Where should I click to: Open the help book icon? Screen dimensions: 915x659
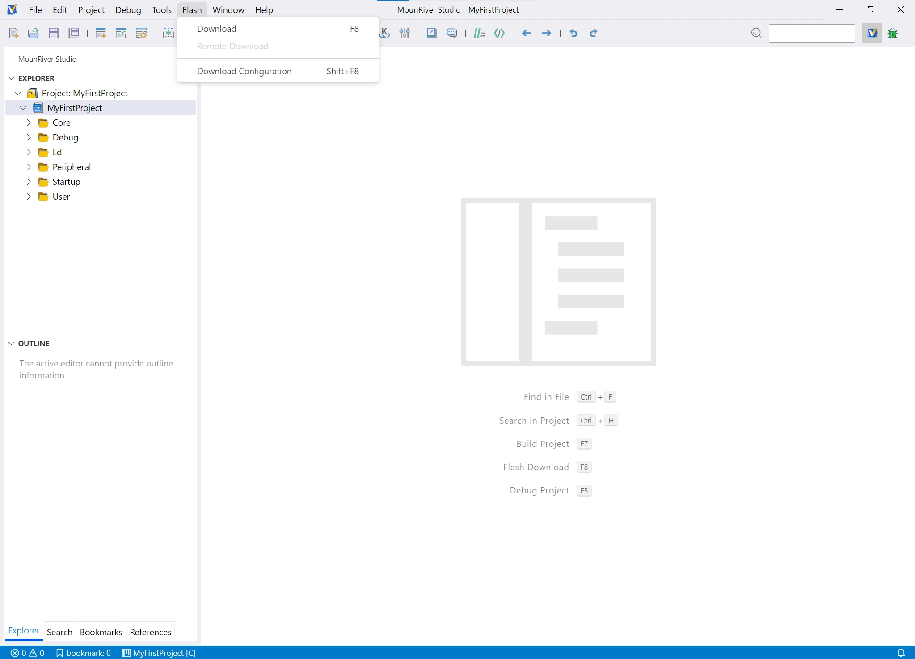pos(432,33)
